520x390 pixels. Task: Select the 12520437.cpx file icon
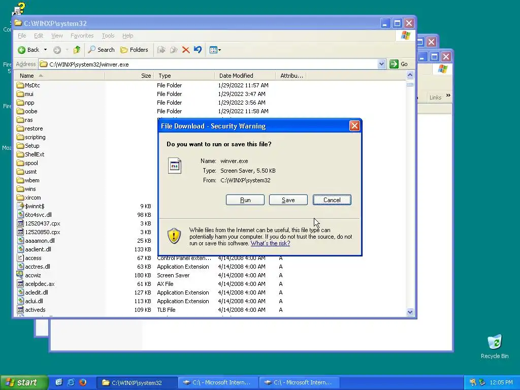pos(20,223)
